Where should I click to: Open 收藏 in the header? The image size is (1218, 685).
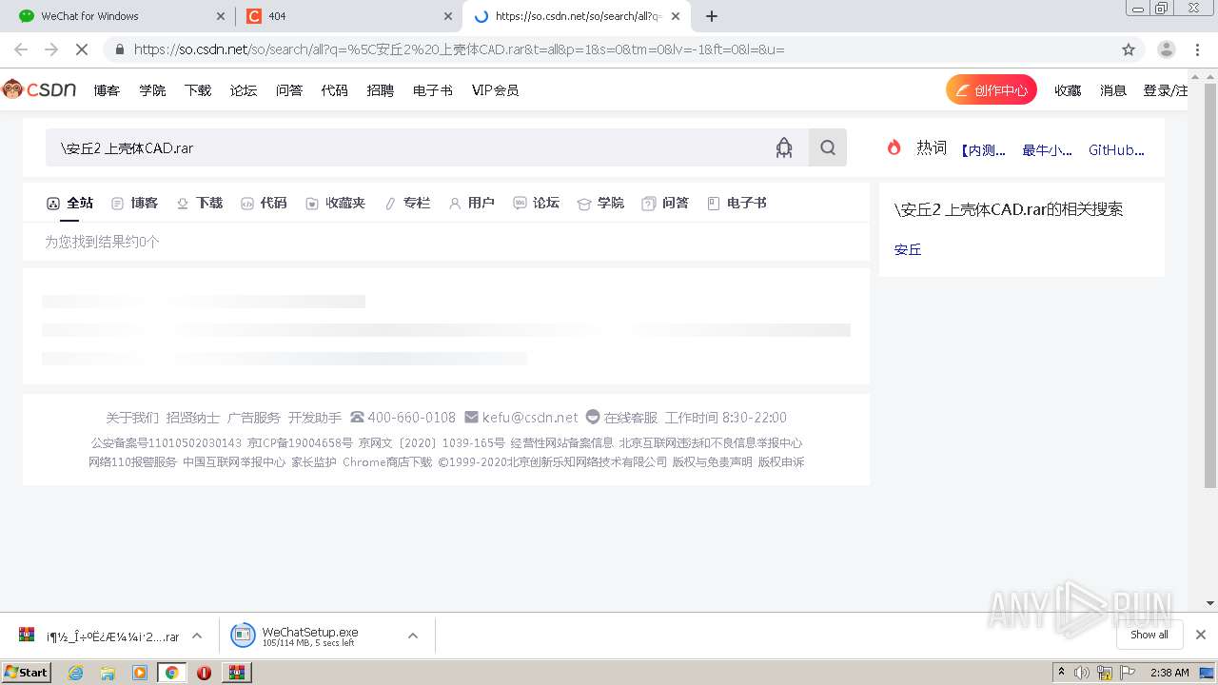1068,90
